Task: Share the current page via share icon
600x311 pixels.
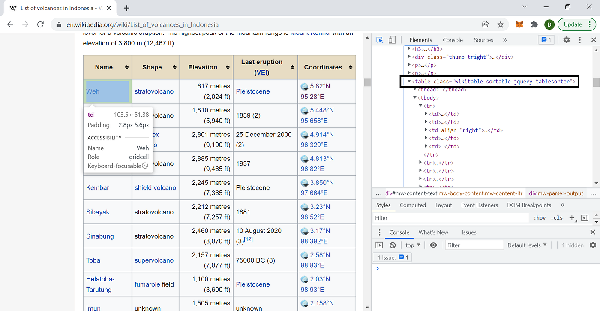Action: pyautogui.click(x=485, y=24)
